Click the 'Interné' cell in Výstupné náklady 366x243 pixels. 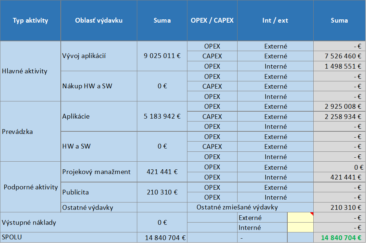point(262,227)
